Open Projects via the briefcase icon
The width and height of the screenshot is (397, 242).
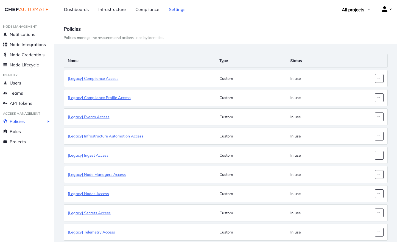[5, 142]
